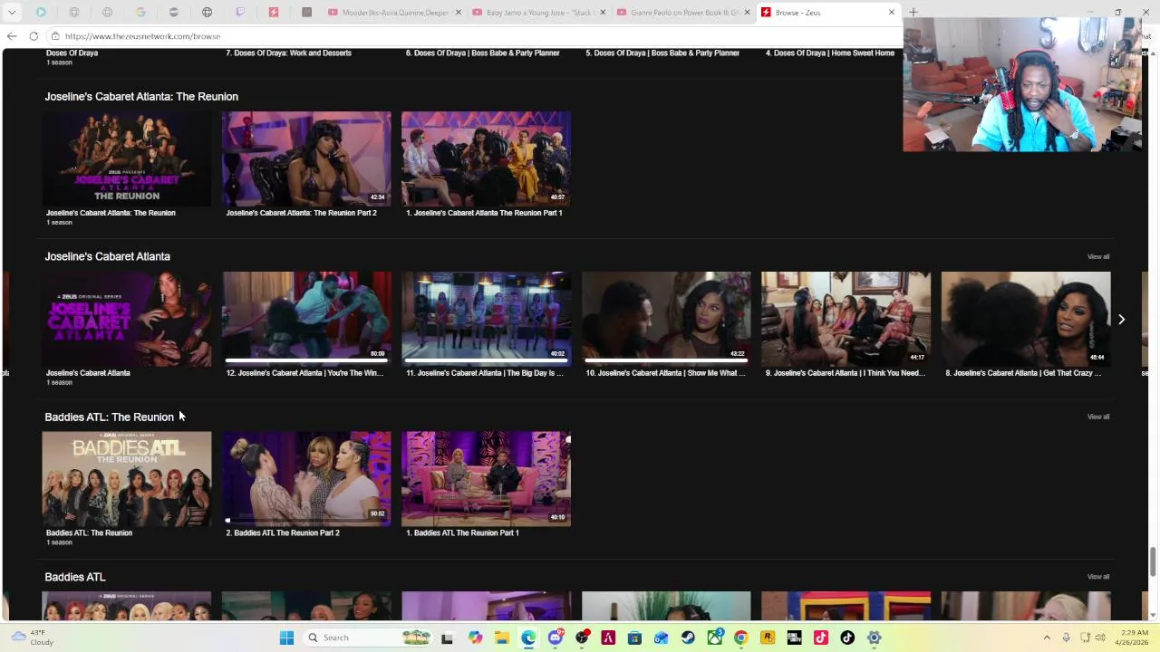
Task: Switch to the pinned red Zeus bolt tab
Action: 274,13
